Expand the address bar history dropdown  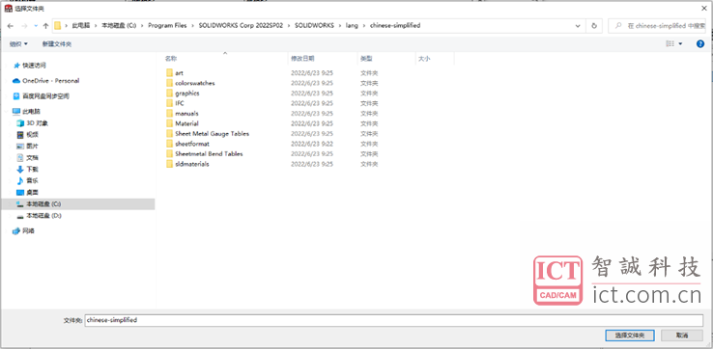click(x=578, y=26)
